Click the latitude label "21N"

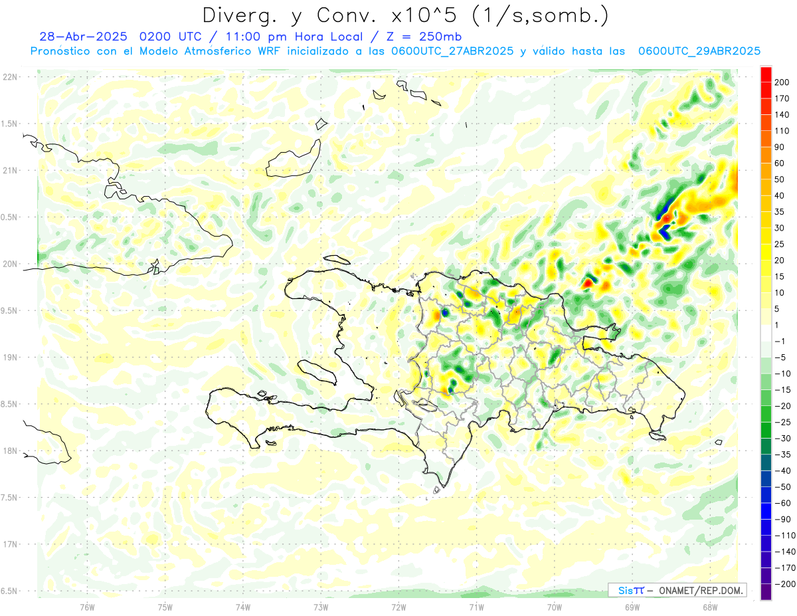[x=11, y=170]
